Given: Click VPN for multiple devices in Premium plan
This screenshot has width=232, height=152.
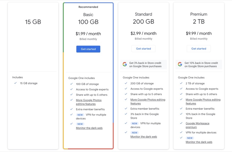Looking at the screenshot, I should pos(201,133).
